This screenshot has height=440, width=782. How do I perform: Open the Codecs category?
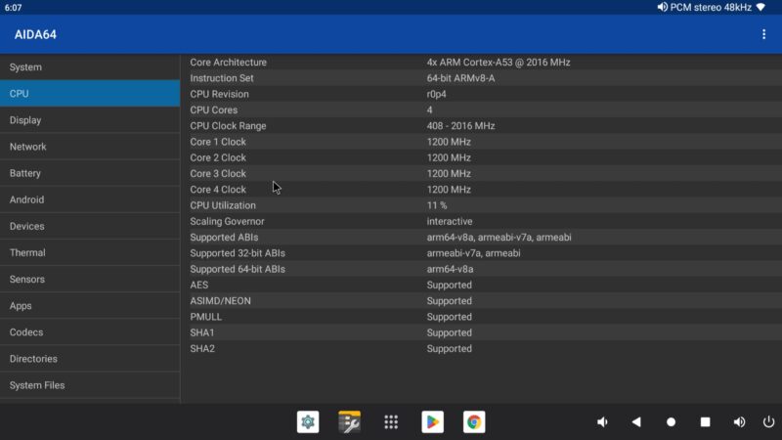pos(90,331)
